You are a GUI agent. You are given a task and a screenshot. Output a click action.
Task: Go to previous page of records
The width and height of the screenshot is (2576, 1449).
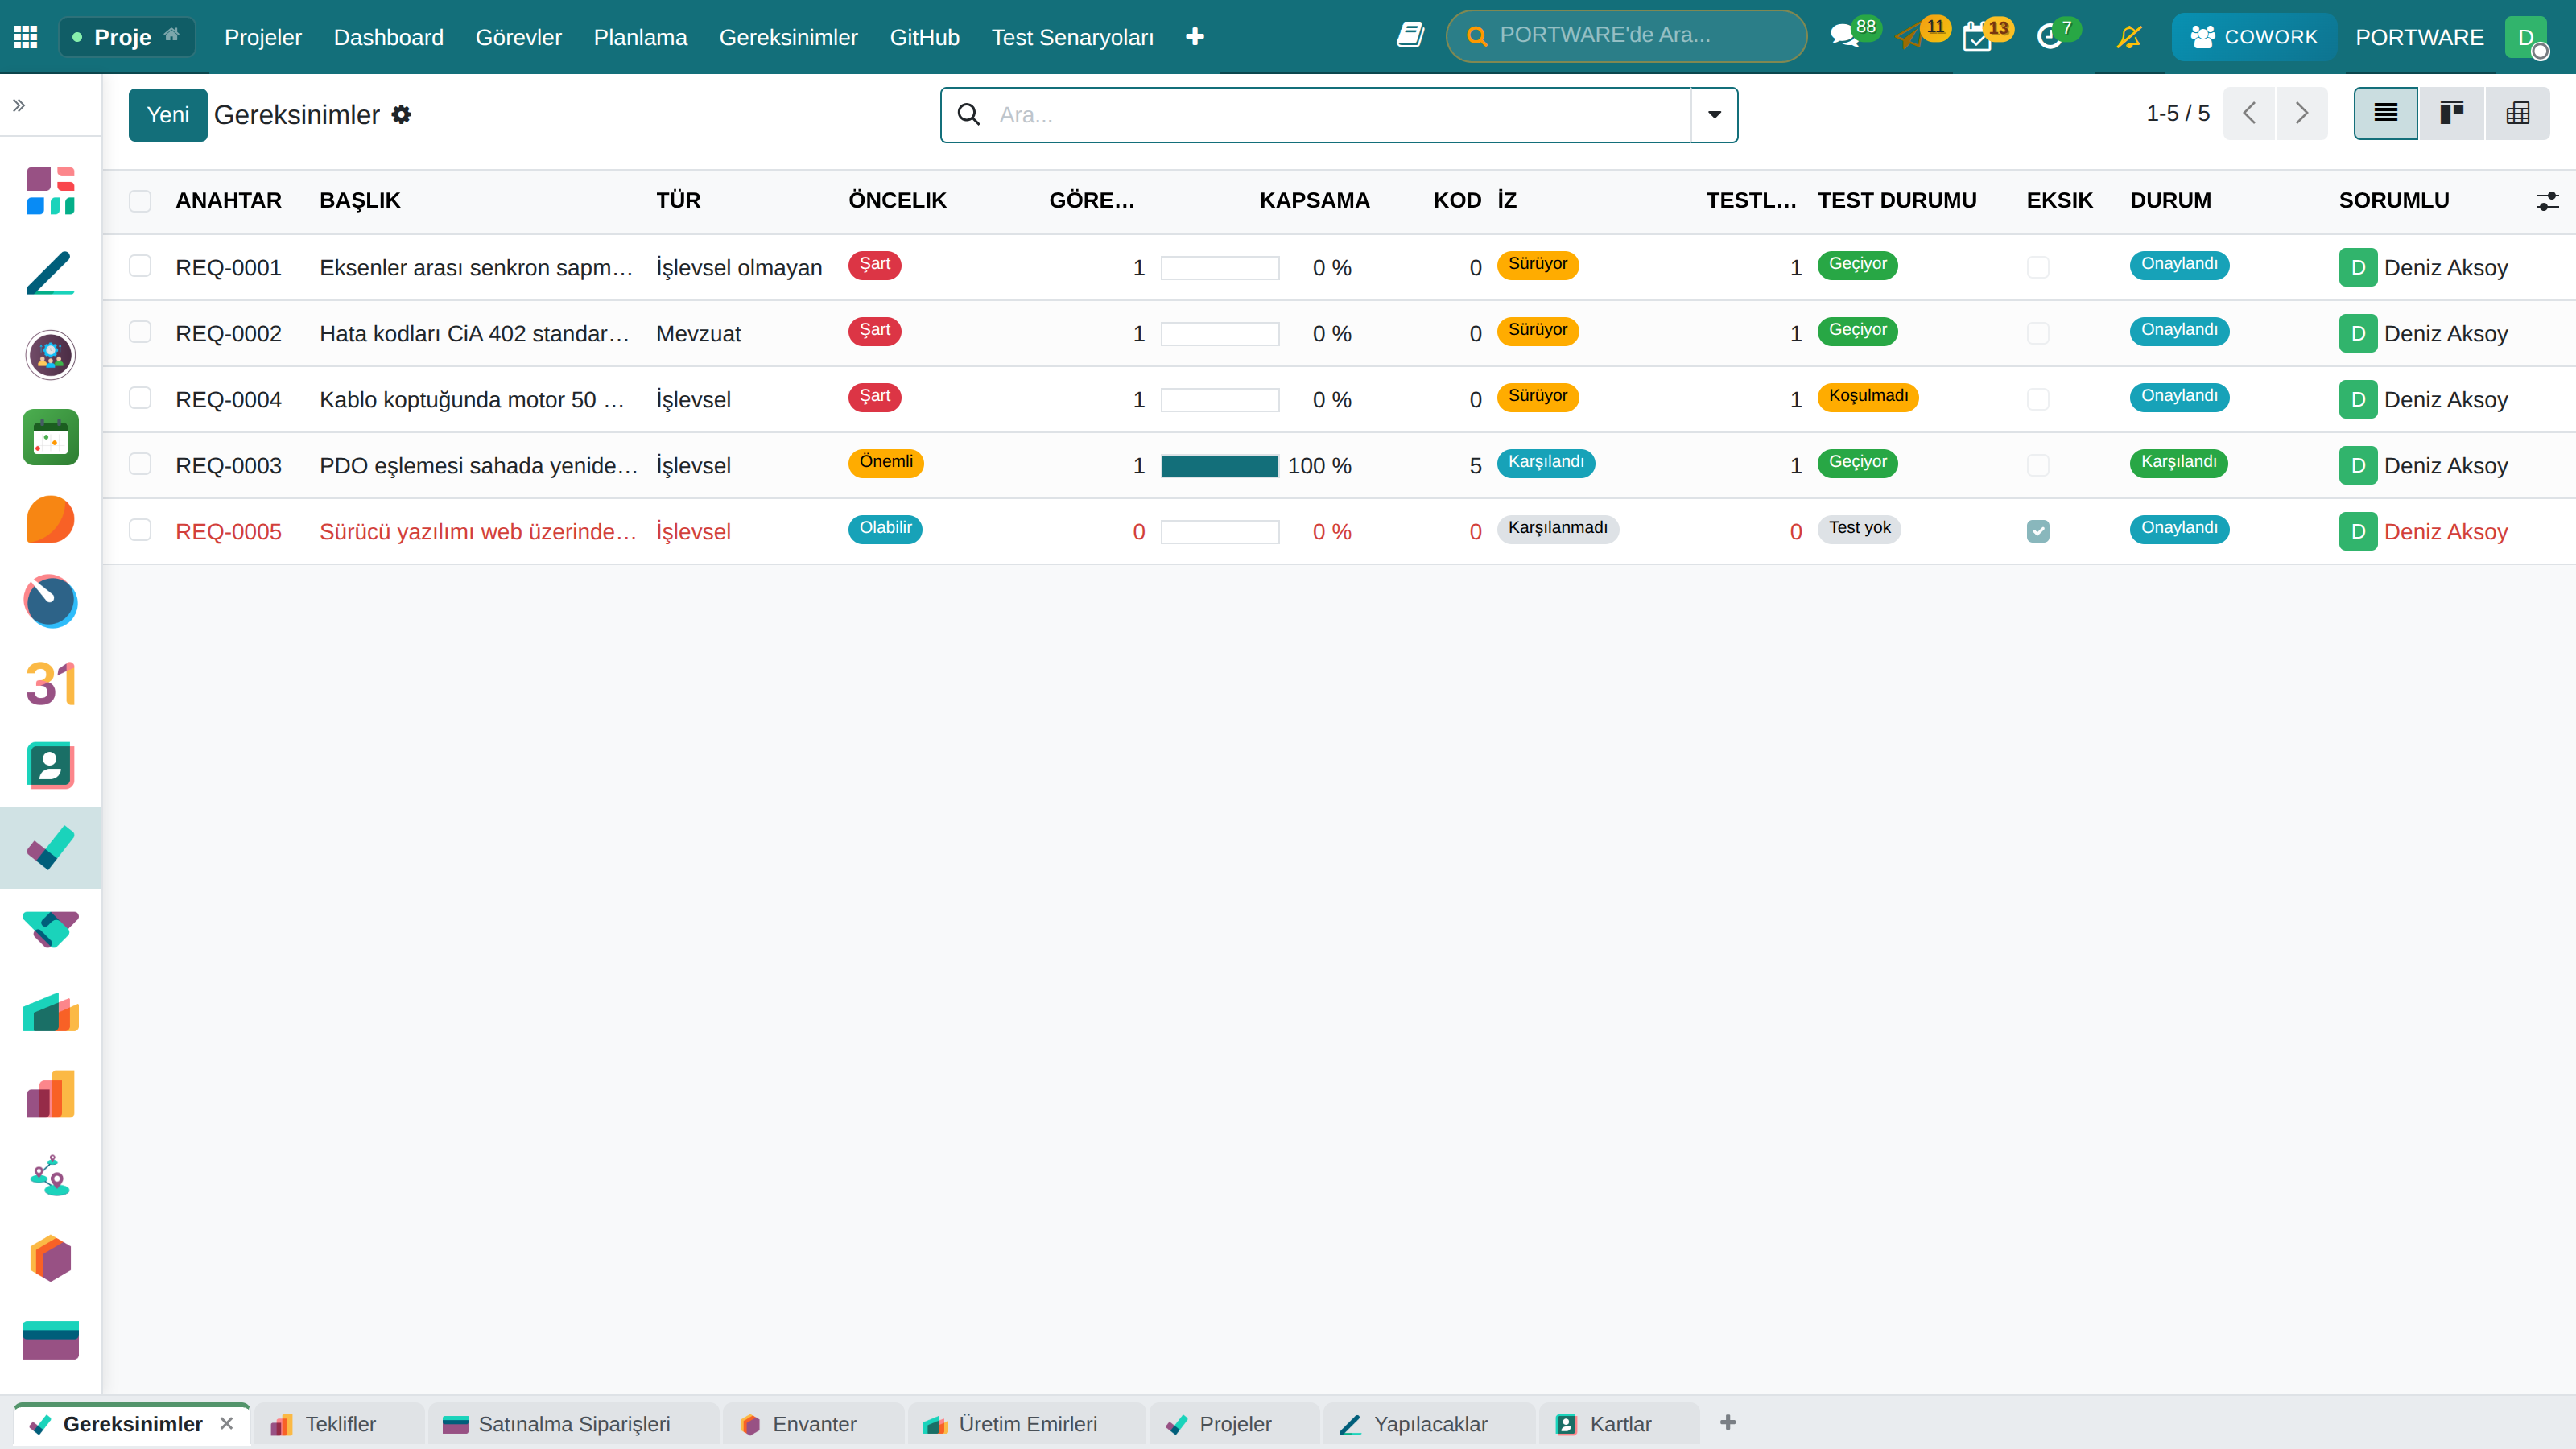pyautogui.click(x=2250, y=113)
